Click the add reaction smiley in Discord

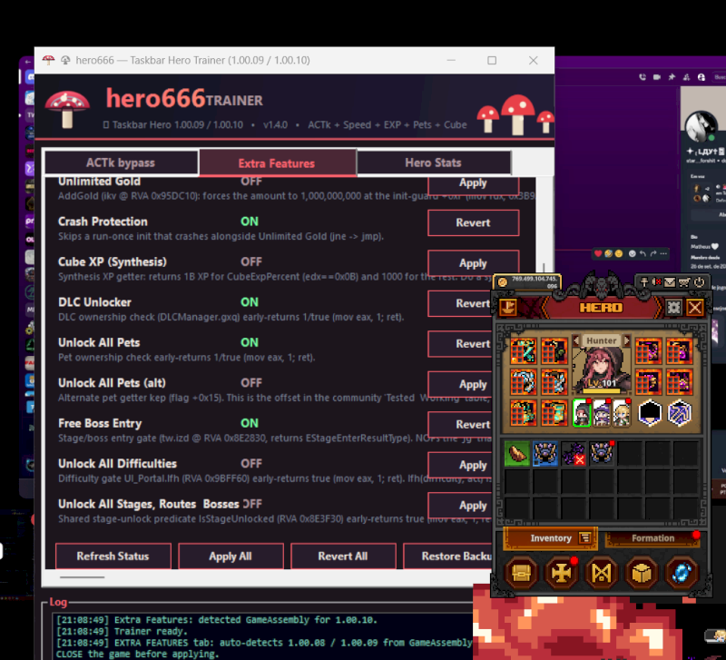(x=632, y=254)
